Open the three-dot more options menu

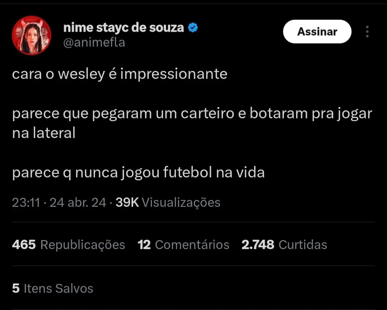click(367, 32)
